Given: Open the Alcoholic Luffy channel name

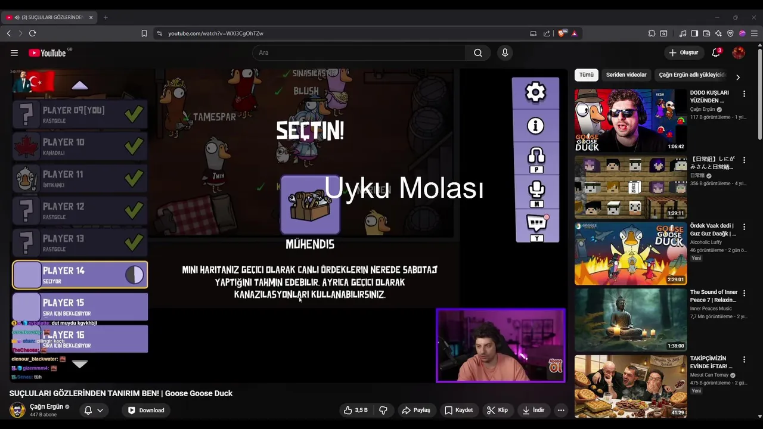Looking at the screenshot, I should (706, 243).
